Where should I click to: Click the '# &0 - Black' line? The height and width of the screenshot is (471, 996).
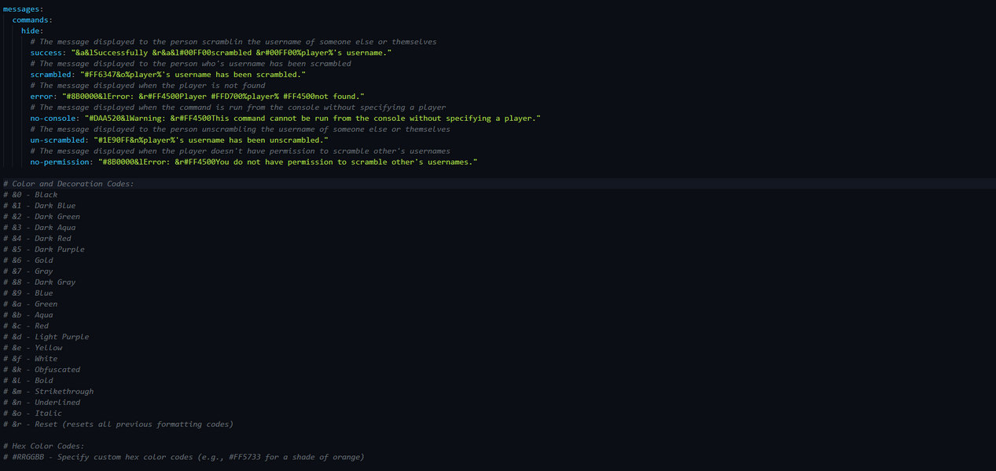(30, 195)
